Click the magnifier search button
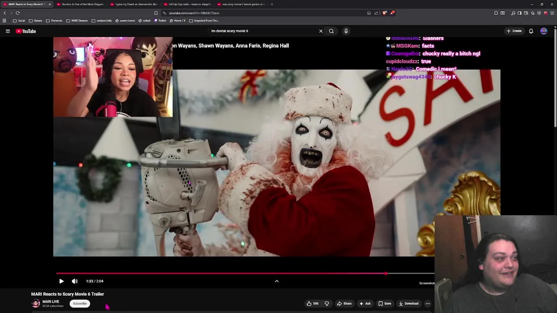557x313 pixels. click(x=331, y=31)
